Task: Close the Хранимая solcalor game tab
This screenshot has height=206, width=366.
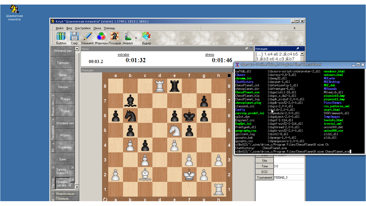Action: click(x=72, y=179)
